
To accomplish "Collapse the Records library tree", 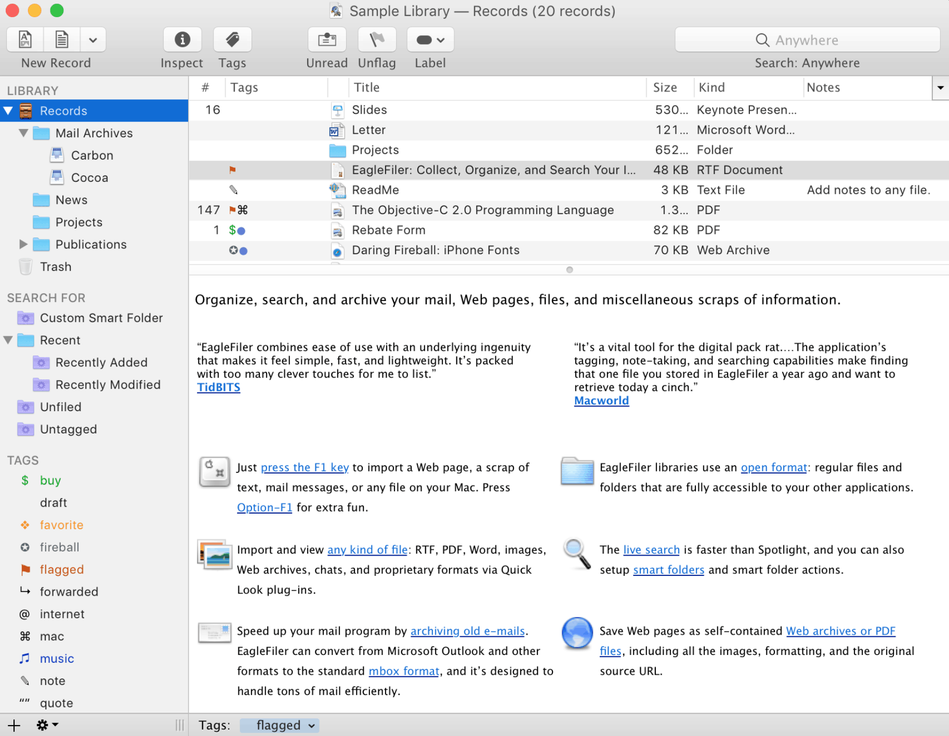I will tap(8, 111).
